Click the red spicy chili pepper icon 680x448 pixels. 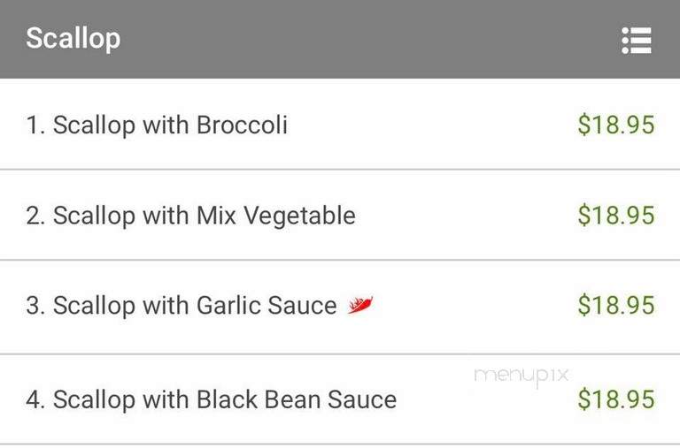[x=360, y=305]
